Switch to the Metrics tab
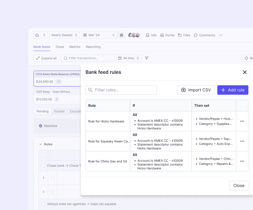This screenshot has width=253, height=210. pos(75,47)
